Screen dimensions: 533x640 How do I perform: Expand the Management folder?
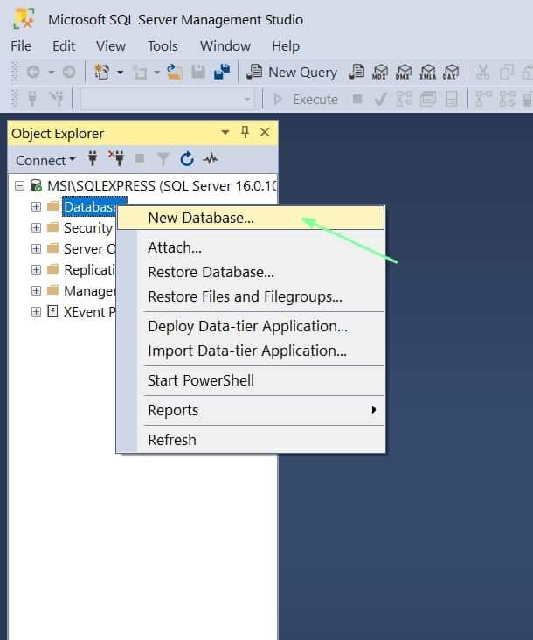[x=36, y=290]
